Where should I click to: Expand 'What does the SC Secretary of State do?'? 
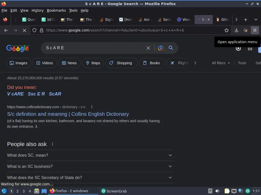(90, 177)
